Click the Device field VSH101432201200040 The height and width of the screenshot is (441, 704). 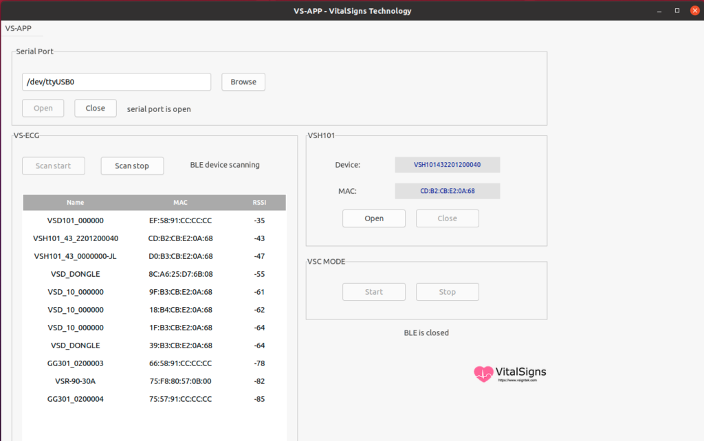pos(447,165)
